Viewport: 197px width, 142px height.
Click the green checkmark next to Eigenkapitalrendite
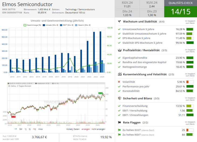pyautogui.click(x=119, y=58)
